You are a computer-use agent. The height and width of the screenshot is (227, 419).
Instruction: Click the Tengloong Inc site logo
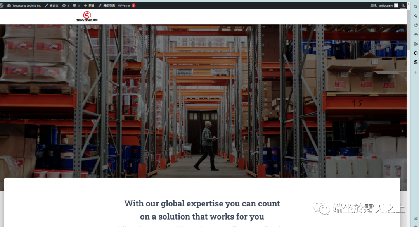[87, 17]
